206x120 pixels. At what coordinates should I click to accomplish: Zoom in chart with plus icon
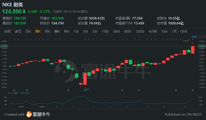click(x=204, y=37)
